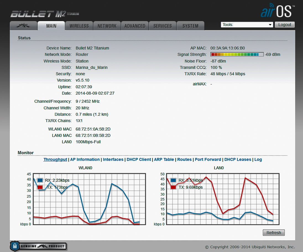Click the distance value '0.7 miles (1.2 km)'
303x252 pixels.
(92, 114)
